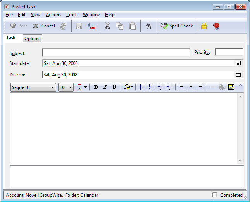Click the message scrollbar down arrow
This screenshot has width=250, height=202.
tap(240, 161)
